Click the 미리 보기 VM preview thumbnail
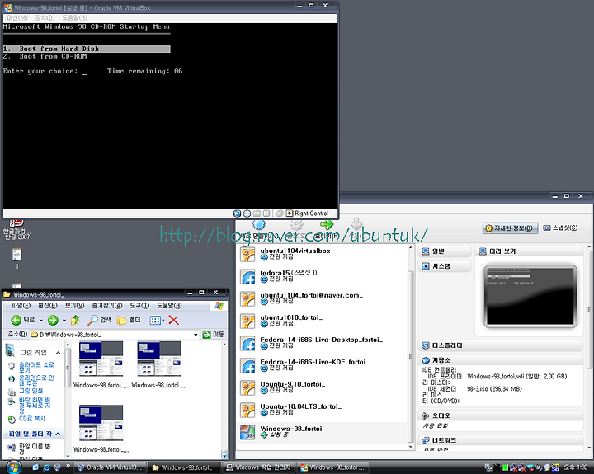The image size is (594, 474). click(x=530, y=296)
